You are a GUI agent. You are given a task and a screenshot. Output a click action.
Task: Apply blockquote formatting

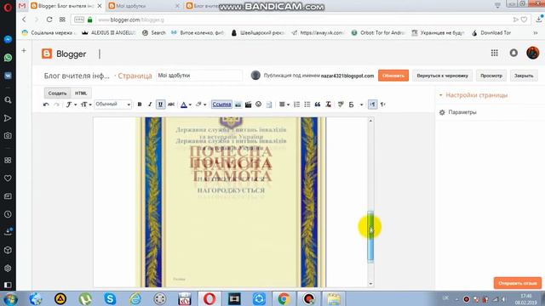tap(318, 105)
